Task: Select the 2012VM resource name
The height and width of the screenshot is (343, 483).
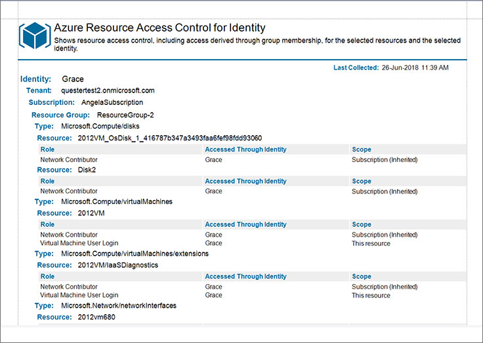Action: [91, 213]
